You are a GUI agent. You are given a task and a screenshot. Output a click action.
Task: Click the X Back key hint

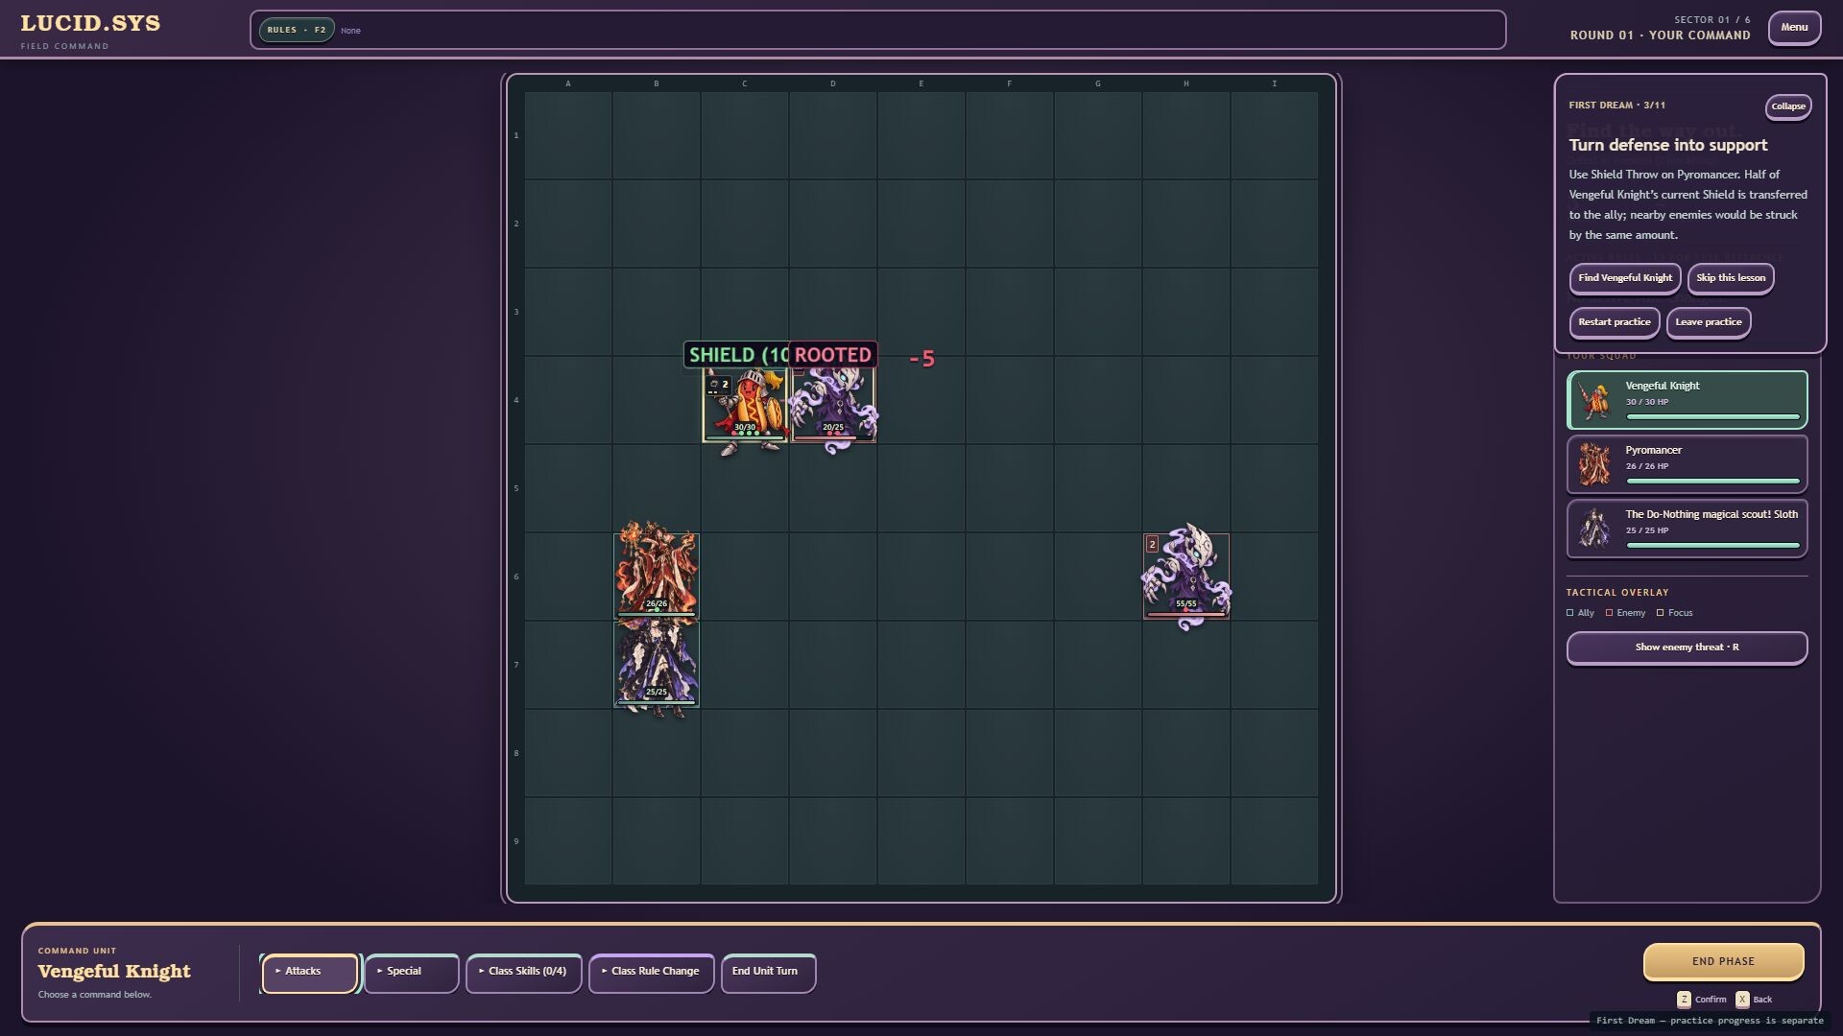point(1754,1000)
